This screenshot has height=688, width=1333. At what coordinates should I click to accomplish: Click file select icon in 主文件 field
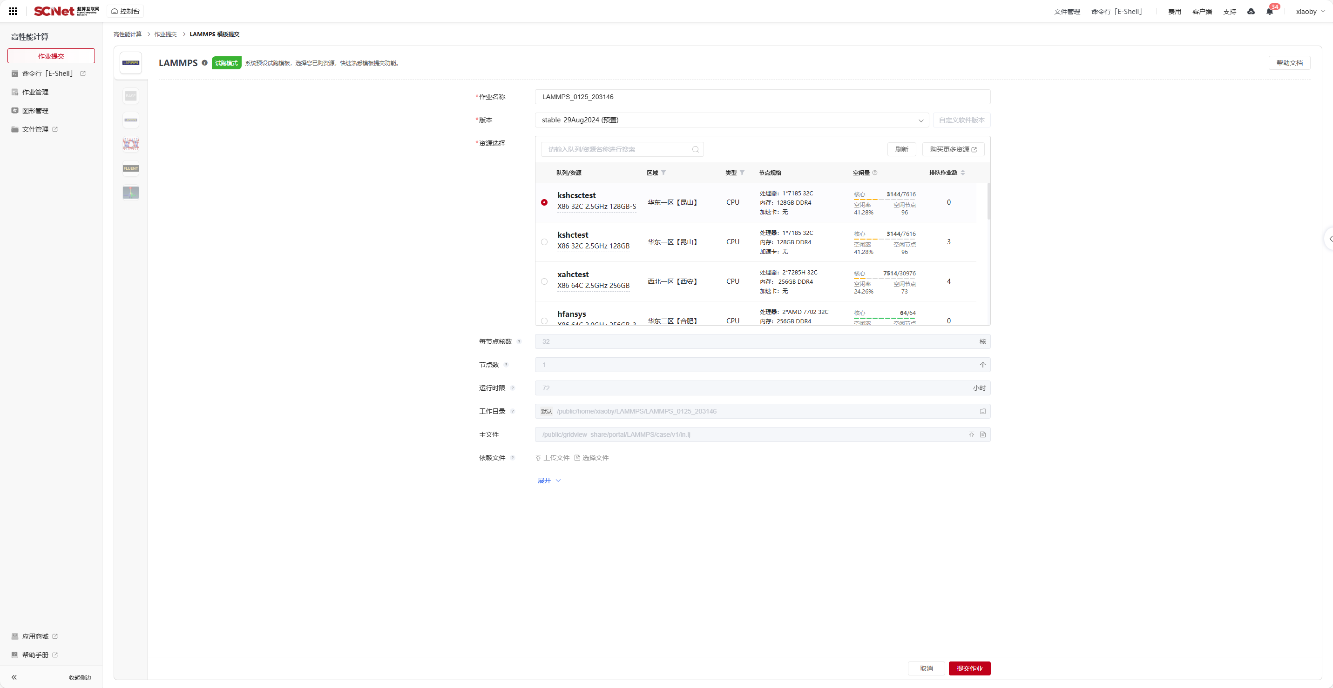[x=983, y=435]
